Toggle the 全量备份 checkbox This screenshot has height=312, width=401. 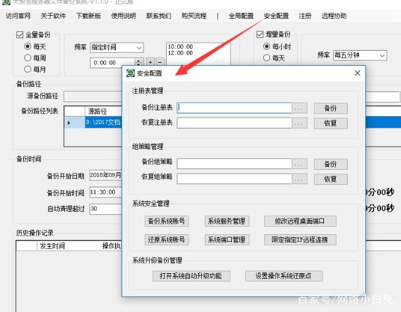click(19, 34)
